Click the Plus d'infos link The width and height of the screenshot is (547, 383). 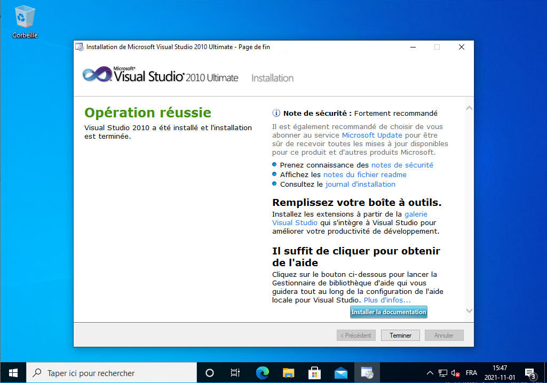[x=387, y=300]
